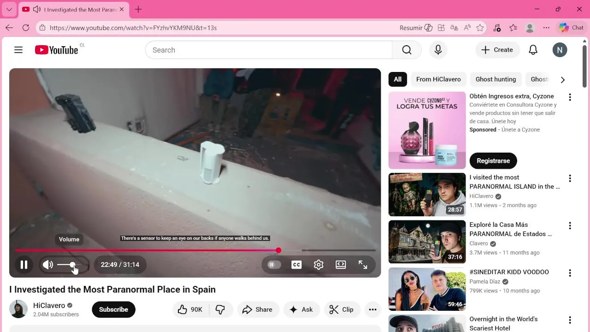
Task: Open more actions below the video
Action: [x=372, y=309]
